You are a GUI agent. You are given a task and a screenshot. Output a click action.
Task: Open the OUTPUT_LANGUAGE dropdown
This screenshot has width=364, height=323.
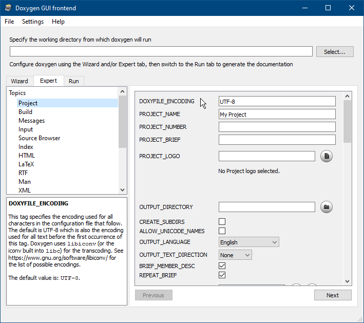click(x=248, y=242)
